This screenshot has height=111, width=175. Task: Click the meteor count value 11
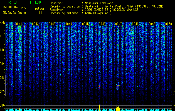click(x=40, y=13)
